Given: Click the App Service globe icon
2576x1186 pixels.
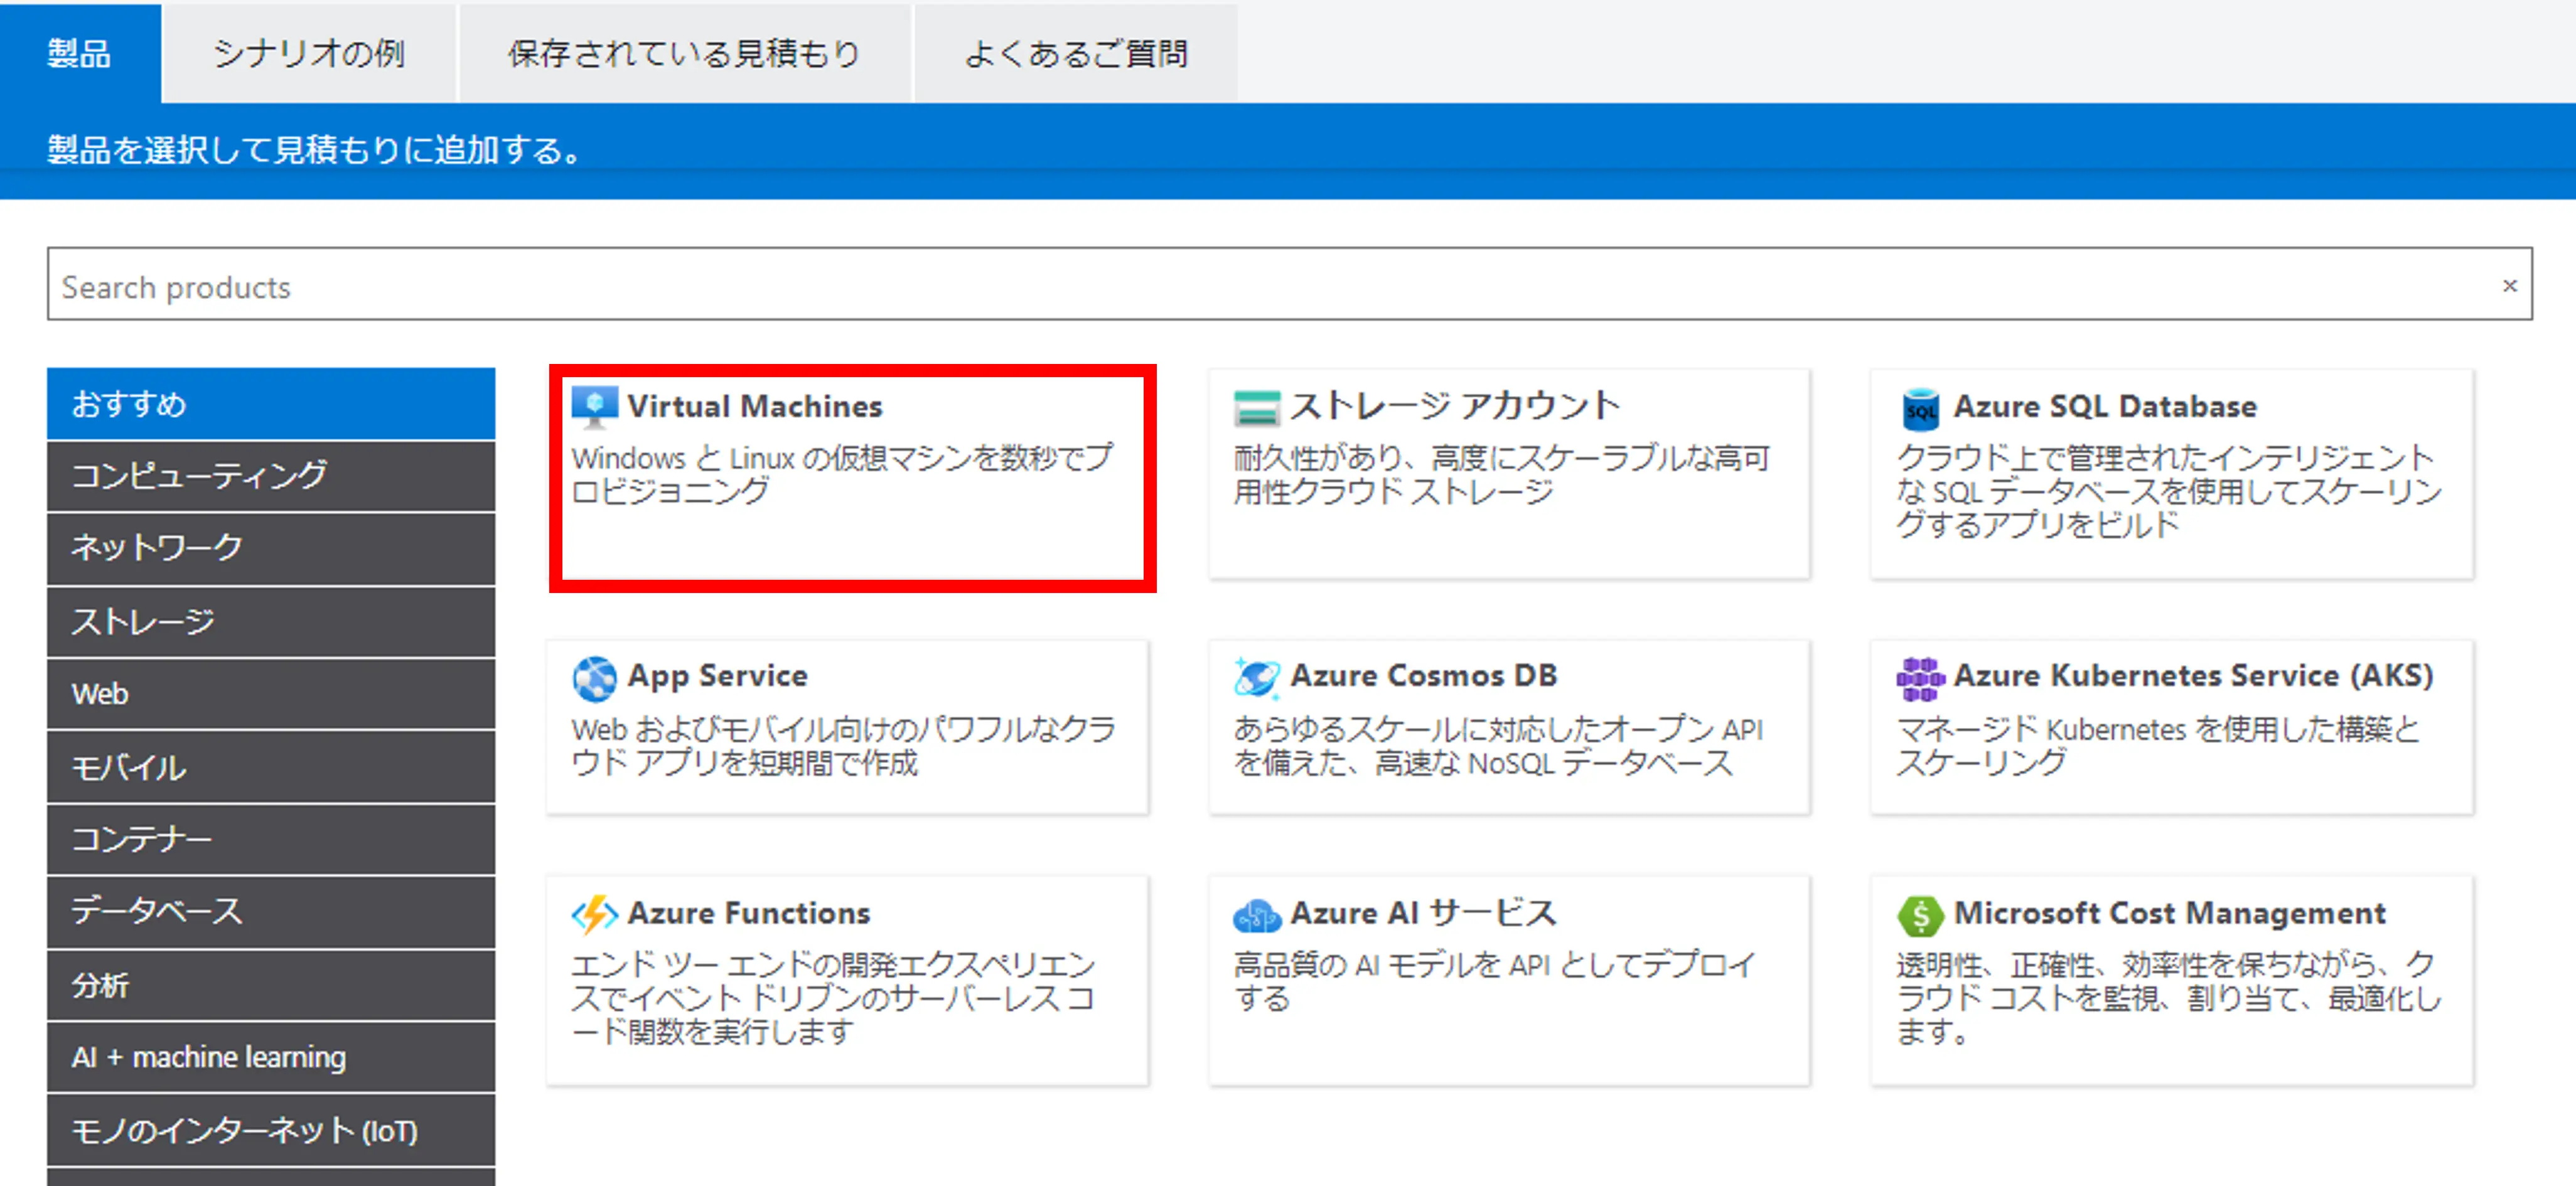Looking at the screenshot, I should (x=594, y=679).
